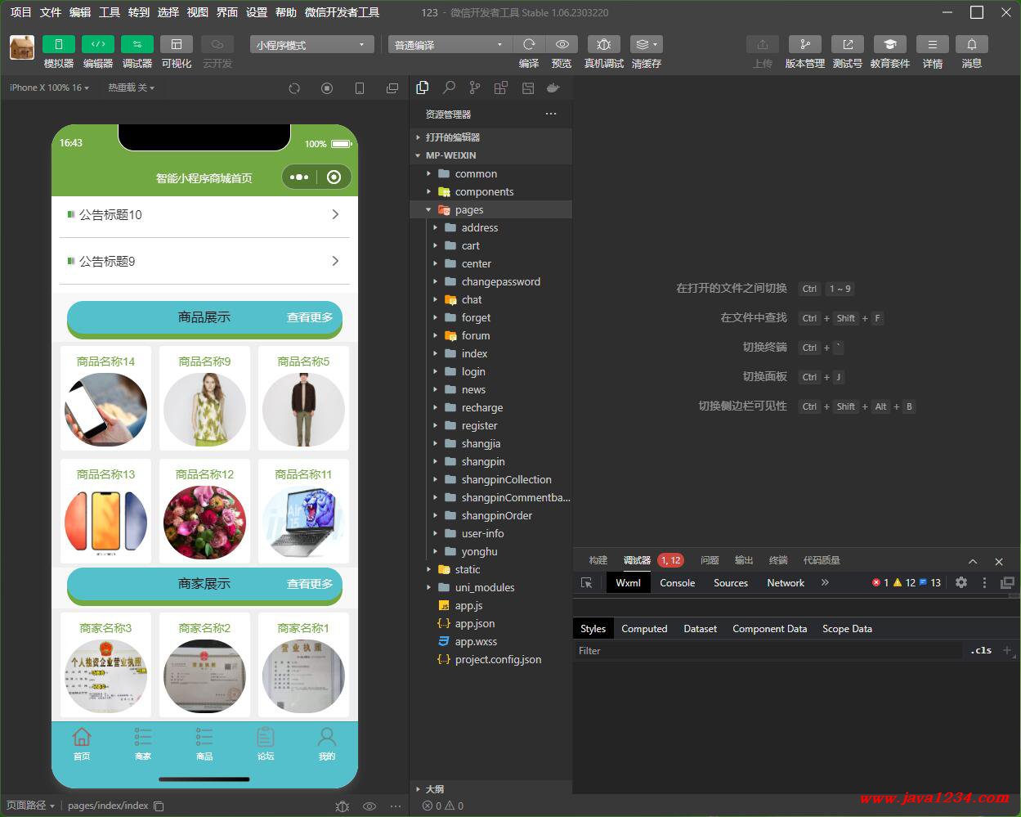Click the upload icon

click(763, 44)
